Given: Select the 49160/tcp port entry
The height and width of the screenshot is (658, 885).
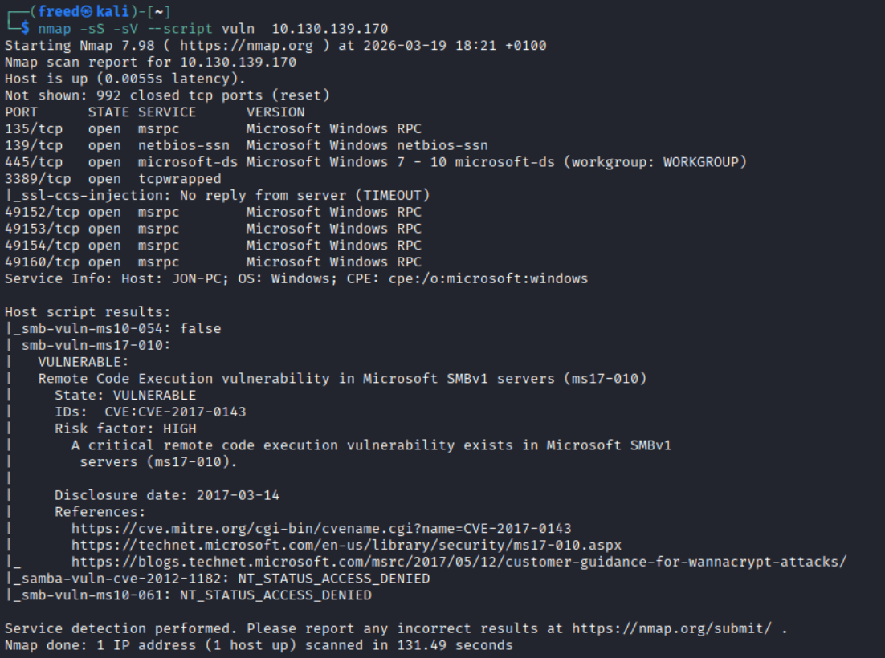Looking at the screenshot, I should (42, 262).
